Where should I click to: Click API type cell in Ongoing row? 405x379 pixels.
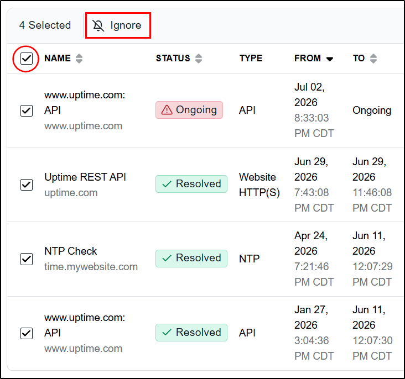pos(247,110)
